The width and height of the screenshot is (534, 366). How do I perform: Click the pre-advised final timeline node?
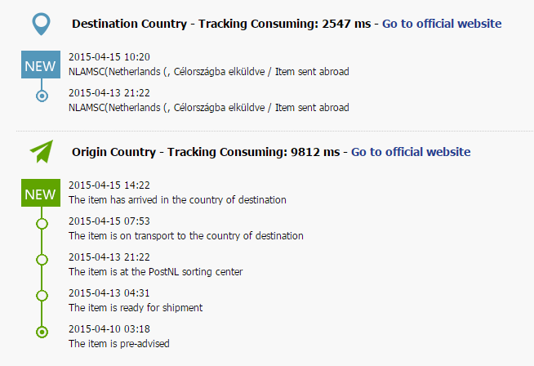[42, 332]
